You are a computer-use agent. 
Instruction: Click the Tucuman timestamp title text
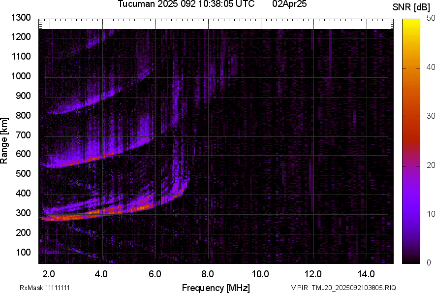click(x=186, y=4)
